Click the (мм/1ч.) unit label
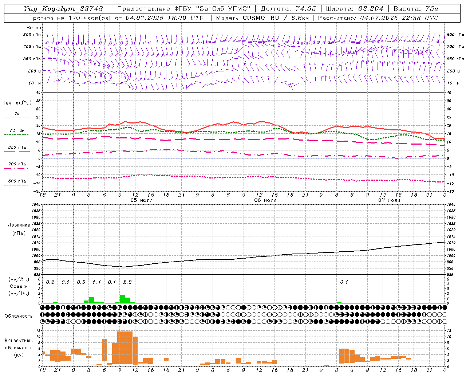Screen dimensions: 466x373 pos(19,293)
